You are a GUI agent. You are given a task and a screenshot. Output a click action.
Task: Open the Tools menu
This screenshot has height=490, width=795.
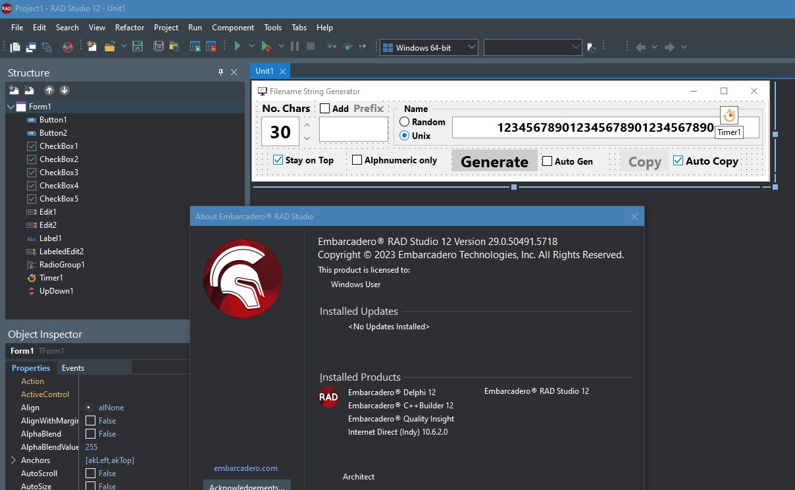(x=273, y=28)
